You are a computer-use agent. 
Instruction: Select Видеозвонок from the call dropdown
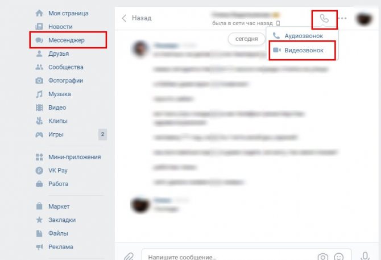pos(303,50)
